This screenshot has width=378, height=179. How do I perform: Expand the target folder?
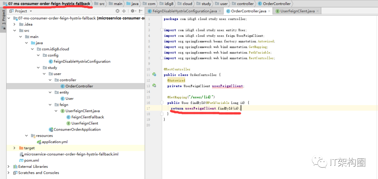14,148
